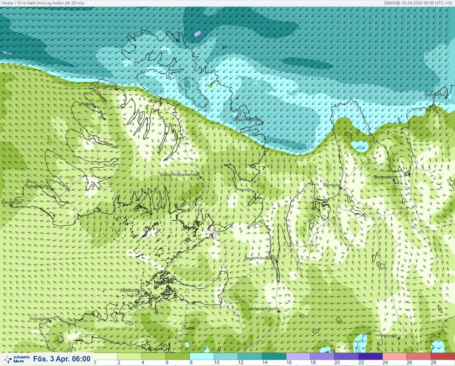The image size is (455, 366).
Task: Click the 16–18 m/s lavender legend swatch
Action: (298, 356)
